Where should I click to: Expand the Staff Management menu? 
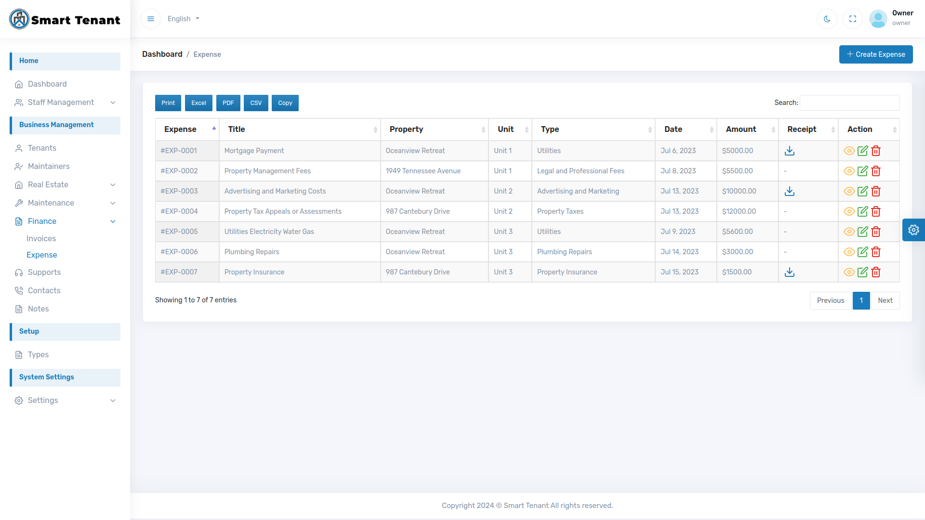click(x=61, y=103)
